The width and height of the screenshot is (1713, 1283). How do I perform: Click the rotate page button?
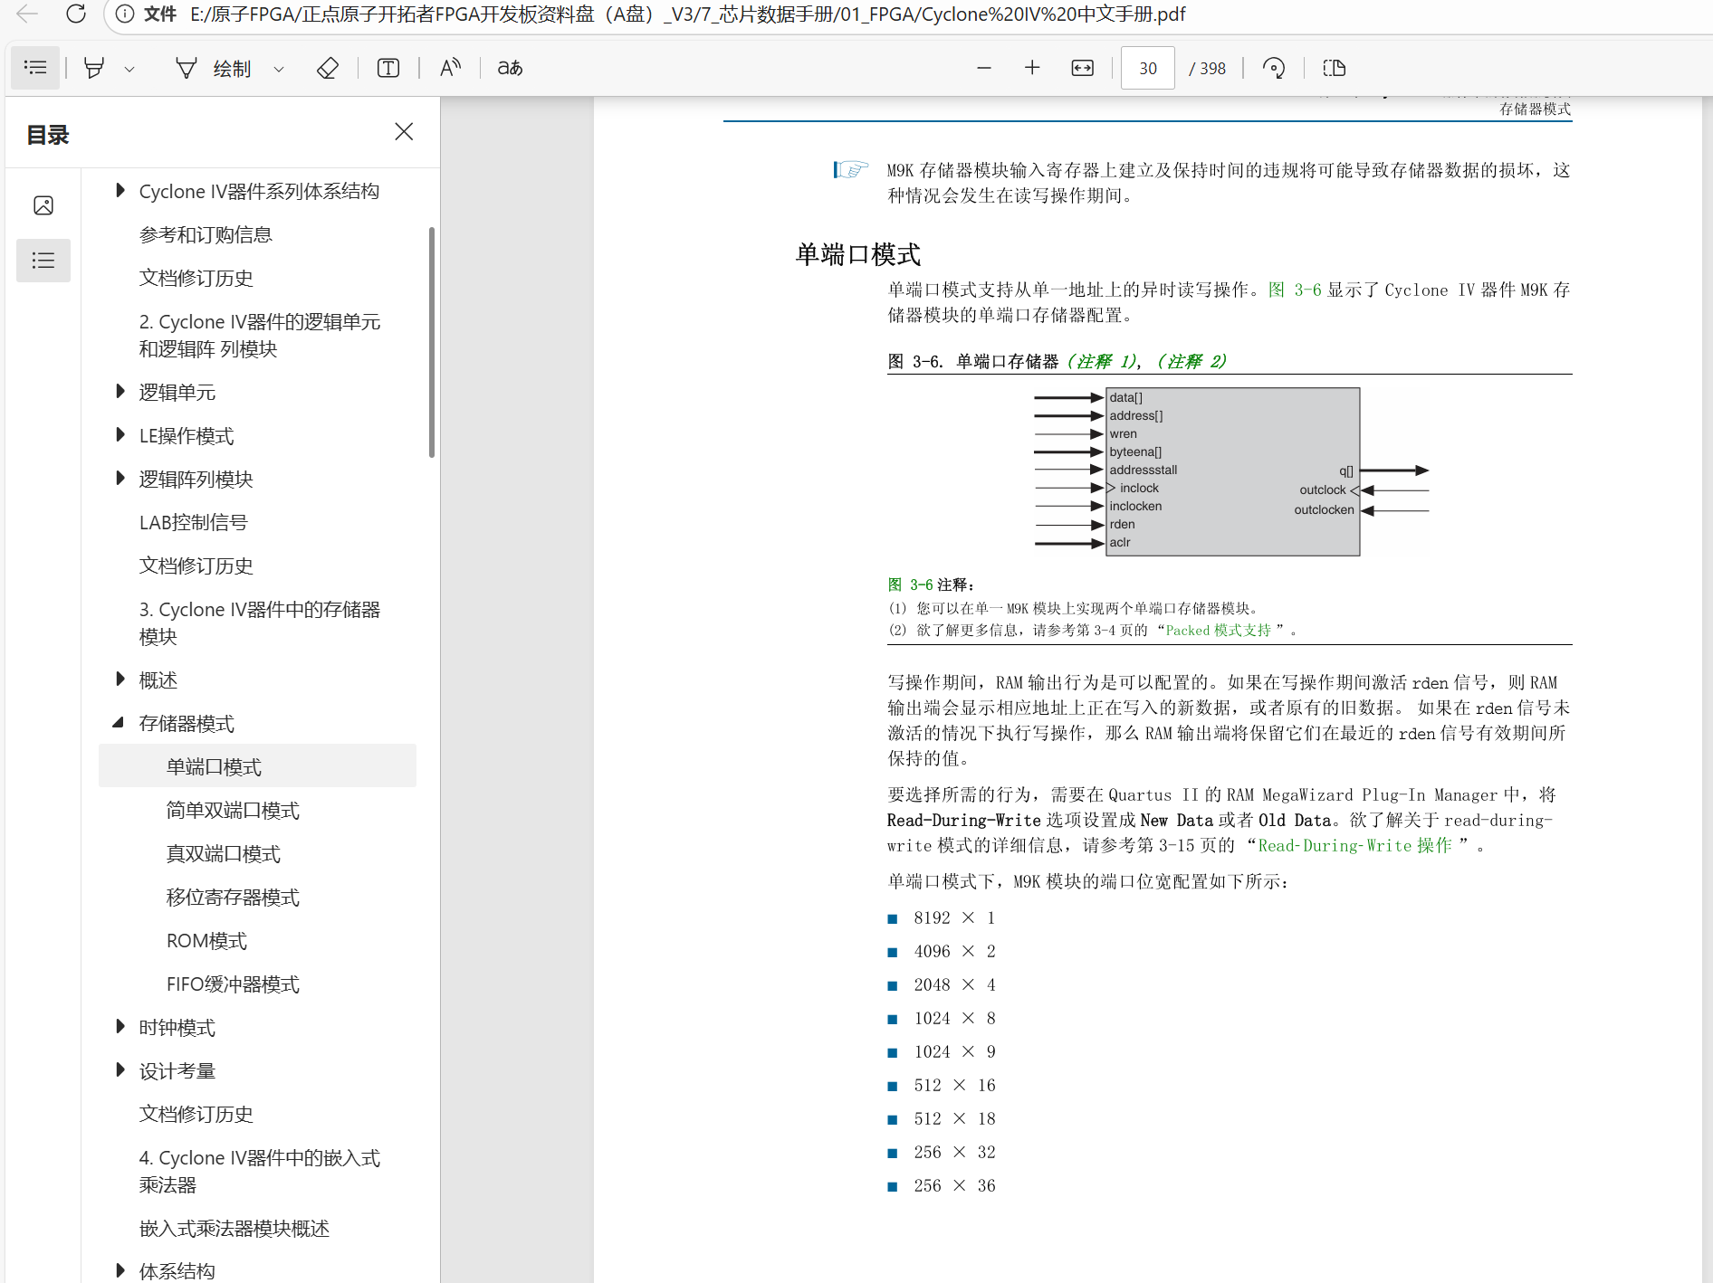click(x=1274, y=68)
